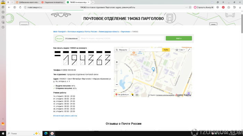Click the Отзывы о Почте России heading
The width and height of the screenshot is (243, 136).
pos(124,124)
